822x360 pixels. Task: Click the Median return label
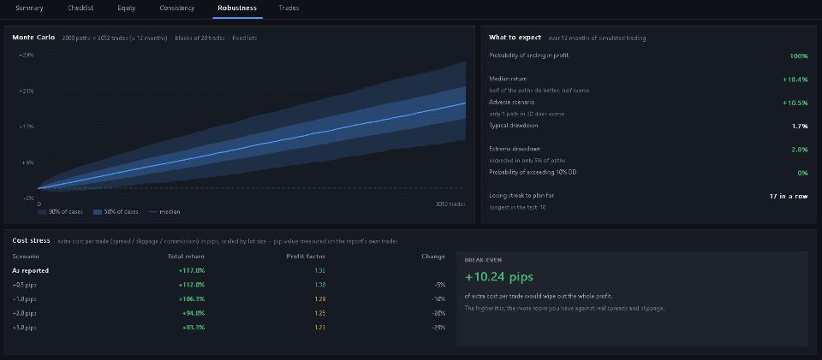508,79
